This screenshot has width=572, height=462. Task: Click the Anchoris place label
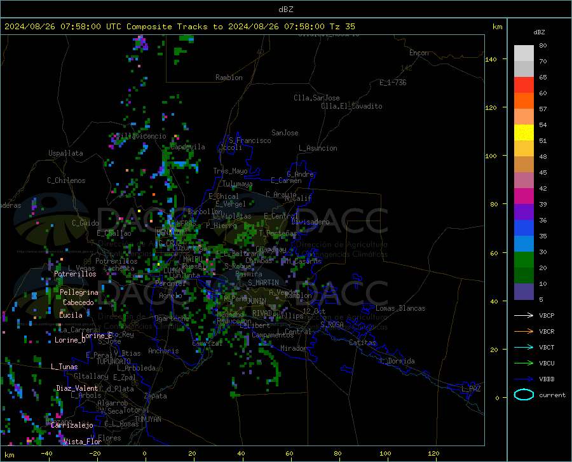[x=163, y=351]
